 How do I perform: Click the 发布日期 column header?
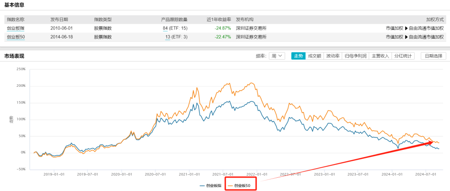pyautogui.click(x=59, y=20)
